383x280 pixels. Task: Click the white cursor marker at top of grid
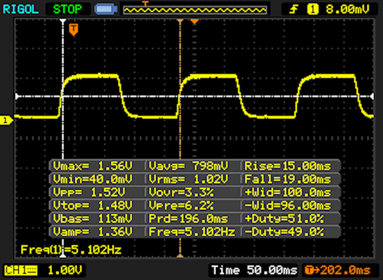point(63,21)
